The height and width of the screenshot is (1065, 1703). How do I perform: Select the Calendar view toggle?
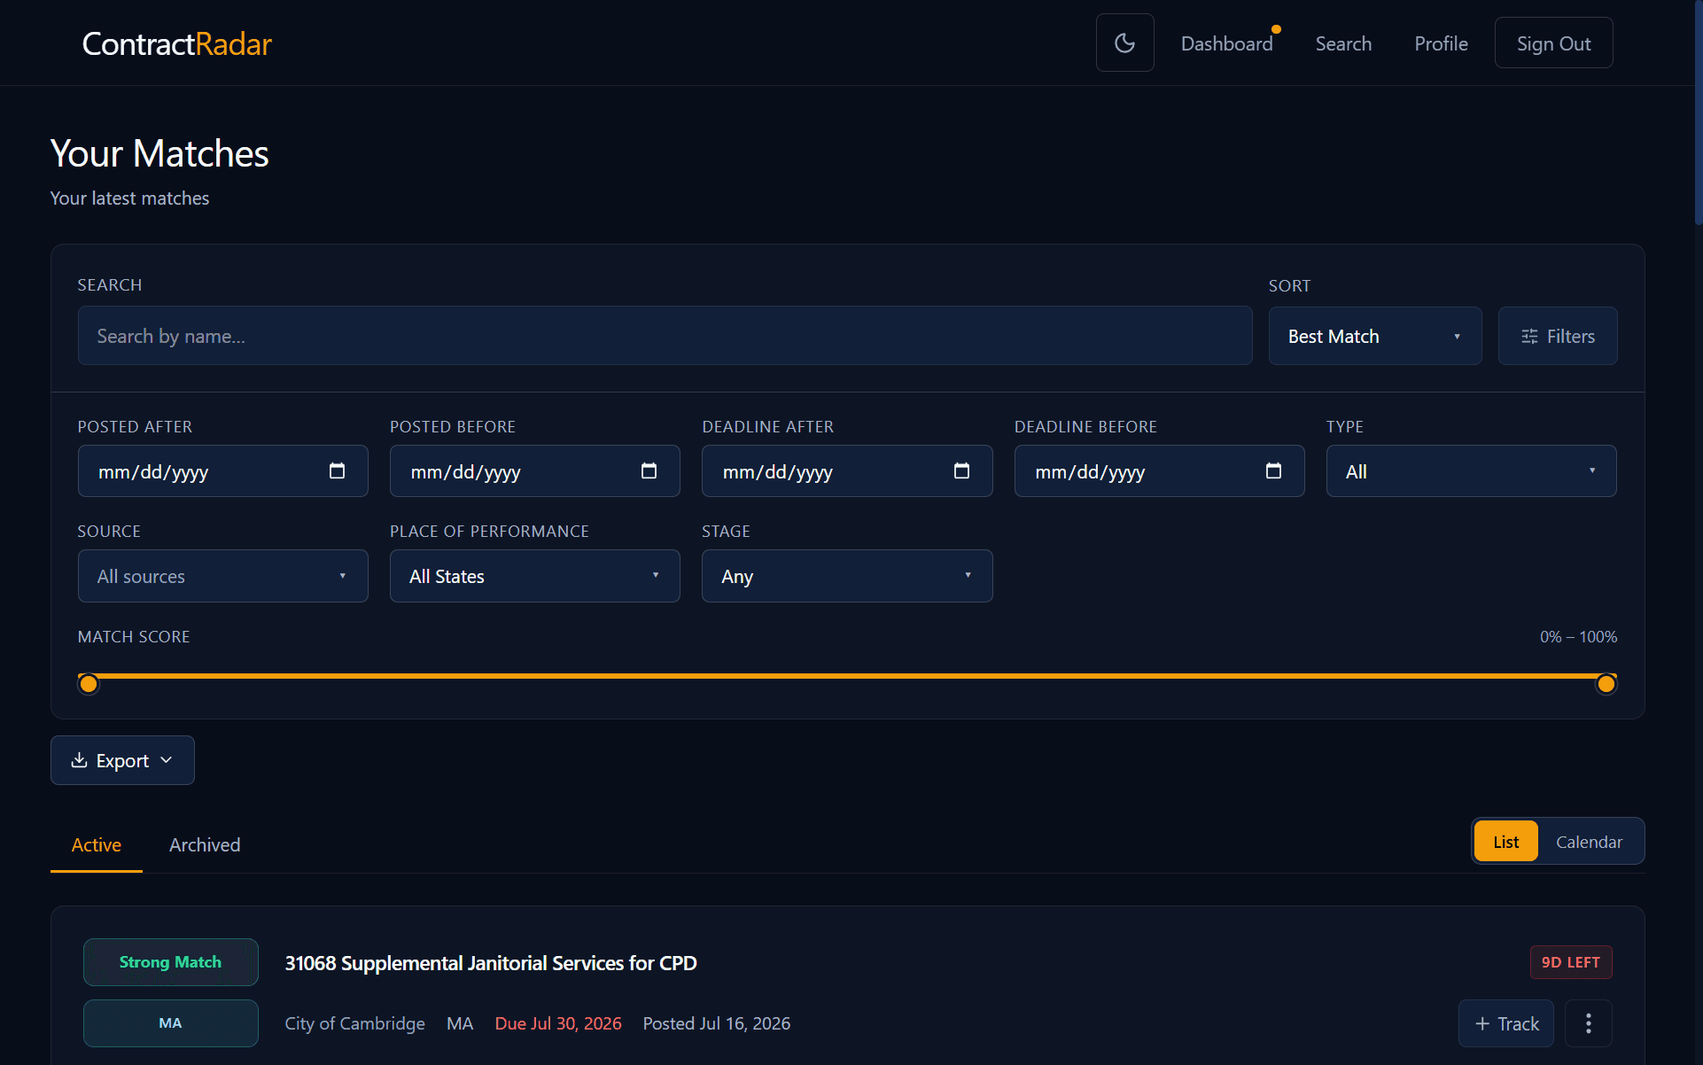(1589, 842)
